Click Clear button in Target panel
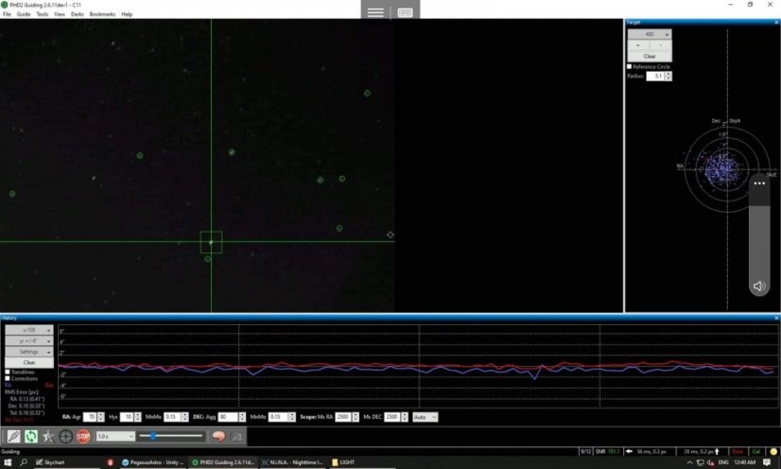 650,57
